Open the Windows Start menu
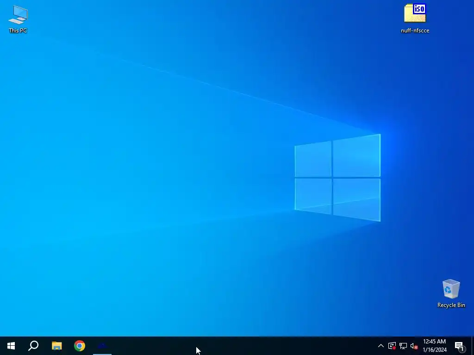The height and width of the screenshot is (355, 474). (11, 346)
